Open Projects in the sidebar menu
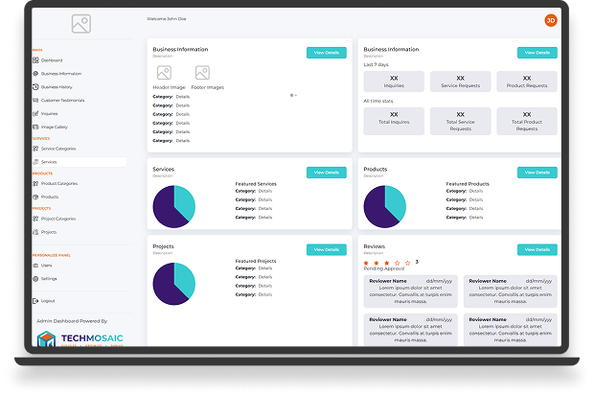 (49, 232)
